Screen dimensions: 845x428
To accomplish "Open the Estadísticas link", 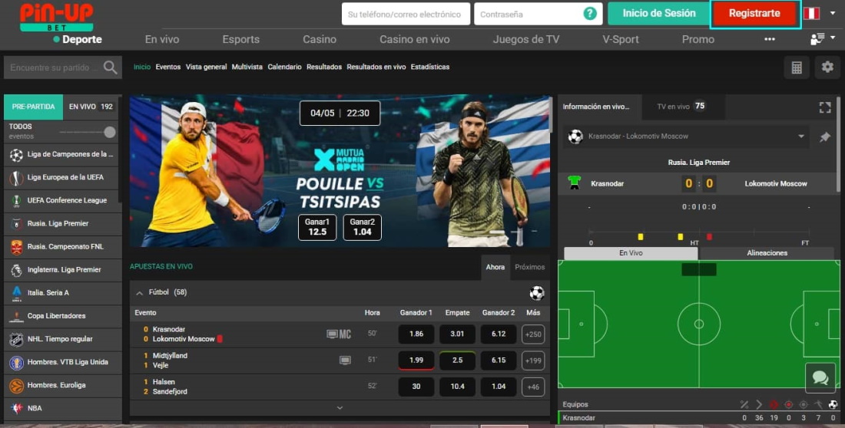I will [430, 67].
